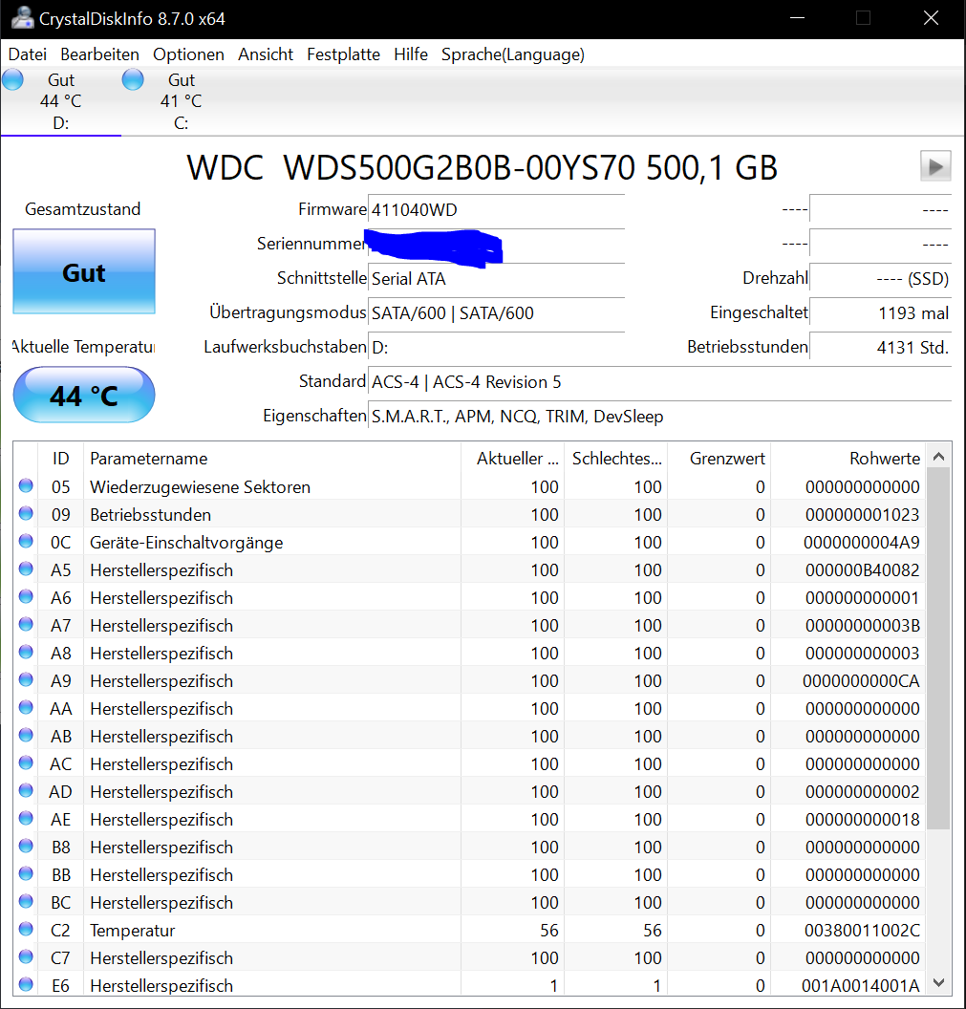Viewport: 966px width, 1009px height.
Task: Click status orb of row A8
Action: click(x=26, y=652)
